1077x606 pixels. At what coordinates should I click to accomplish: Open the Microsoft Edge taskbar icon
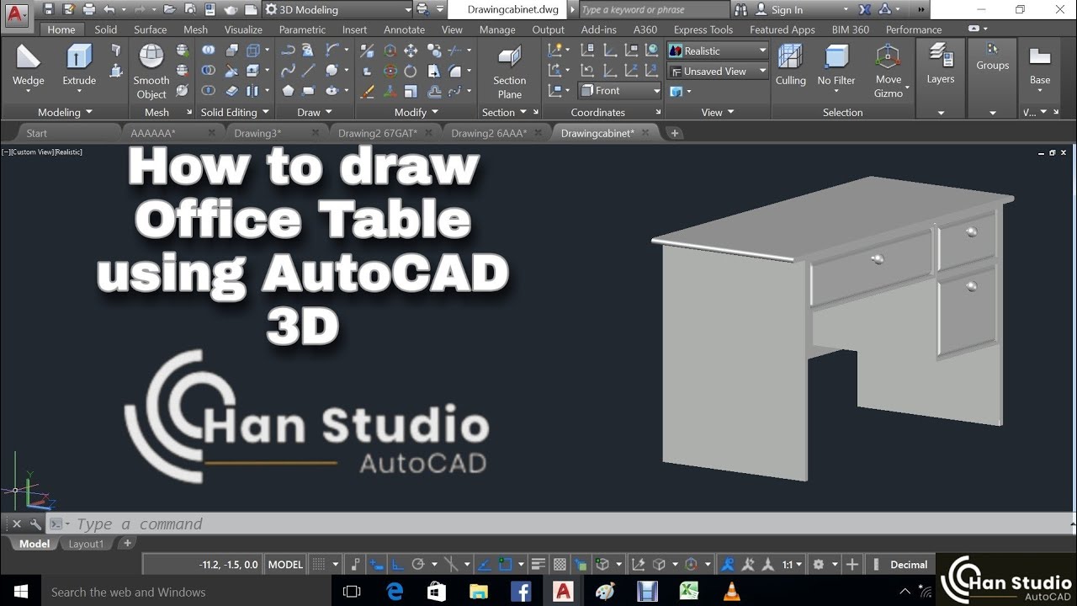coord(395,592)
